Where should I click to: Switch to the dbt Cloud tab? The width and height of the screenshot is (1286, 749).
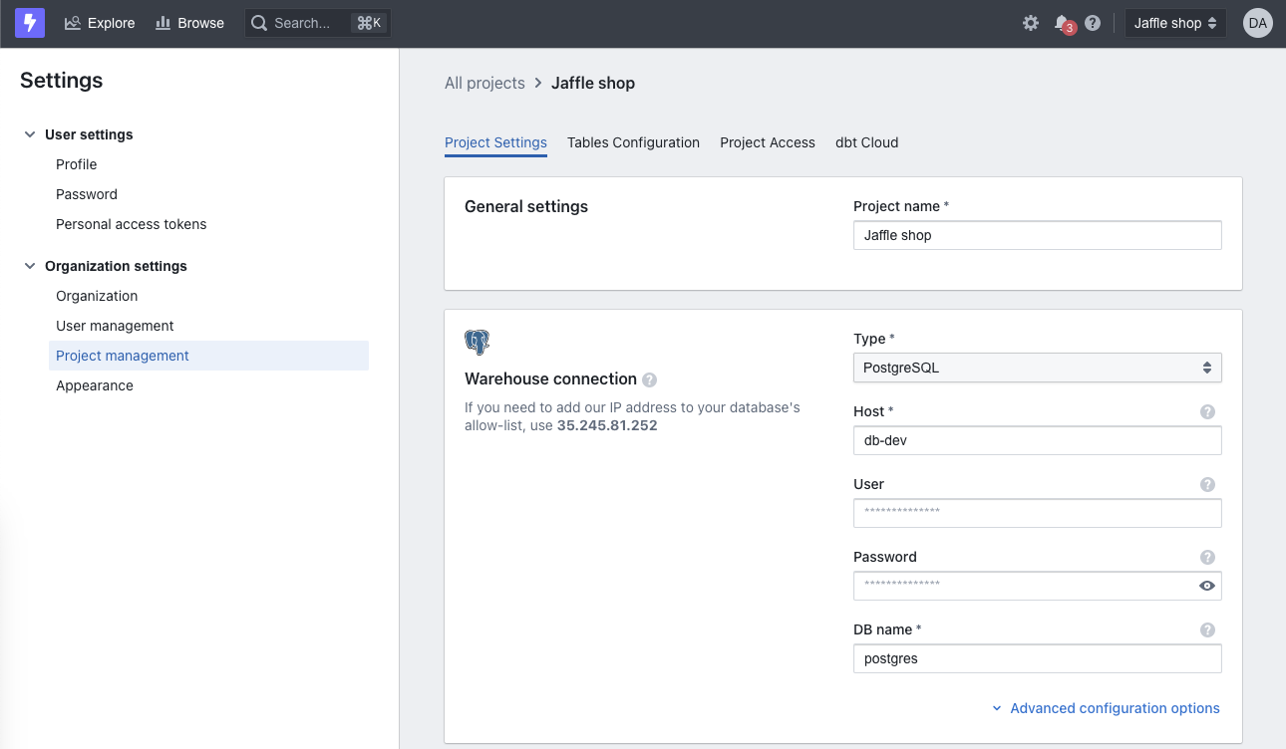click(x=866, y=142)
